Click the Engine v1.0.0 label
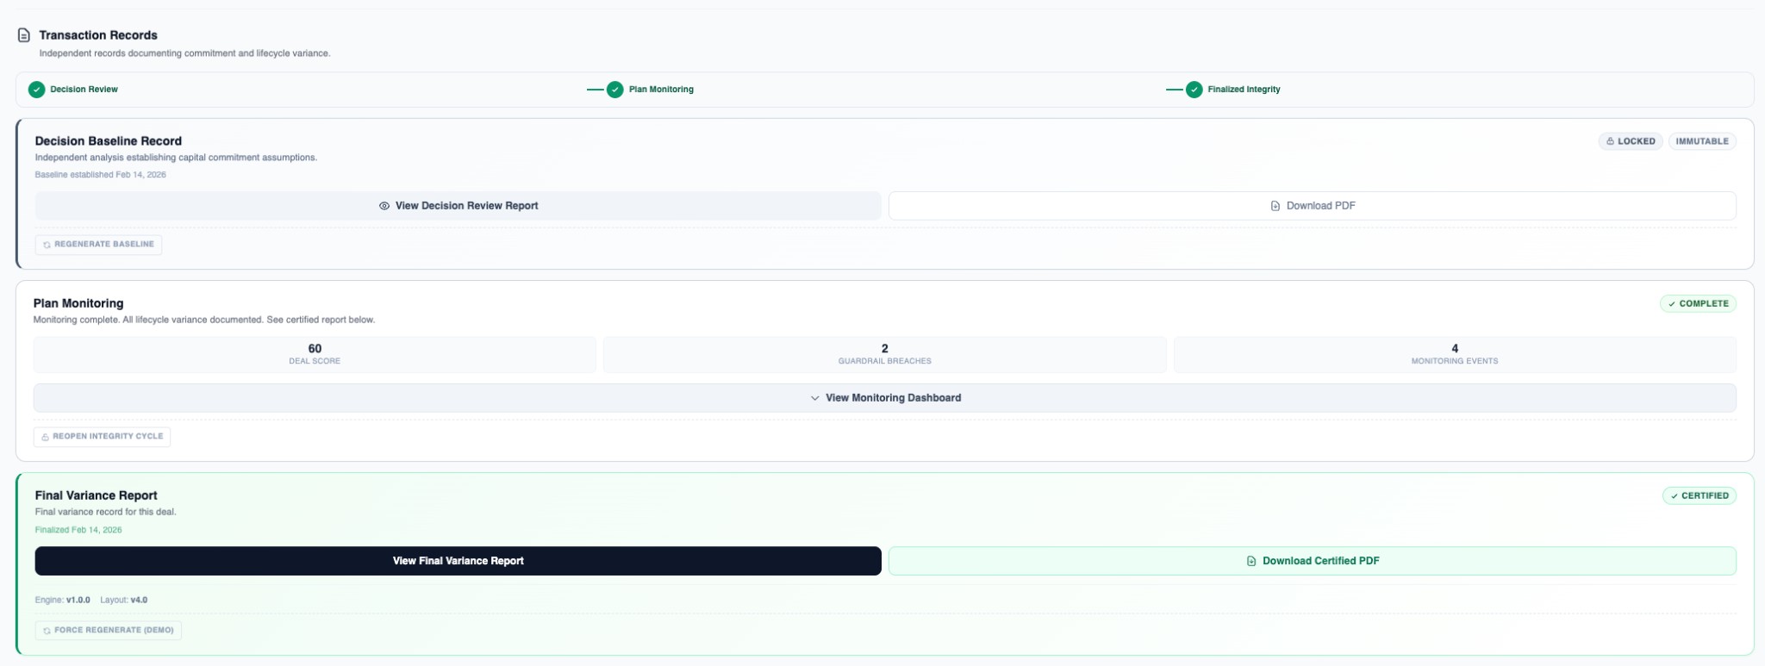Viewport: 1765px width, 666px height. click(63, 601)
